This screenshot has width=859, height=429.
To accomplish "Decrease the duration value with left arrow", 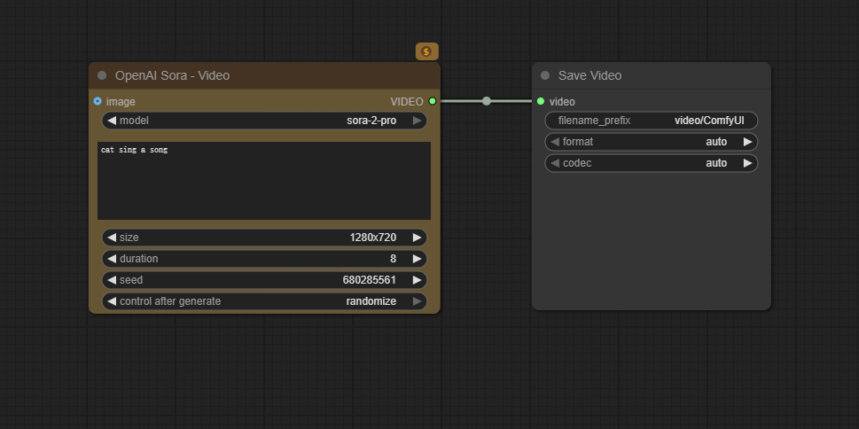I will 112,259.
